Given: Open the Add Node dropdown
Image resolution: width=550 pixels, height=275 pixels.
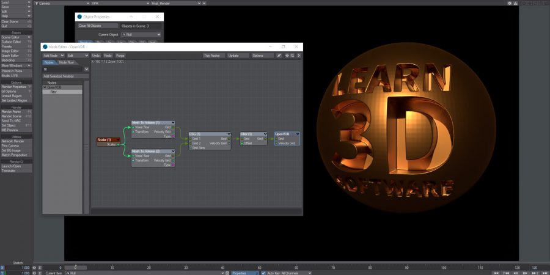Looking at the screenshot, I should click(53, 56).
